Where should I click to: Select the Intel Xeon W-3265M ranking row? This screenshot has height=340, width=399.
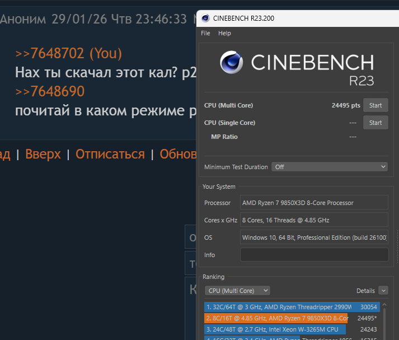click(292, 329)
